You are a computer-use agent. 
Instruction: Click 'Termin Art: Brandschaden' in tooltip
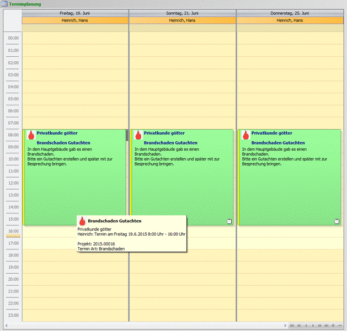pos(101,249)
